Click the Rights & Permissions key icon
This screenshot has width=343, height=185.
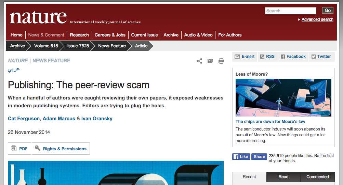(x=38, y=148)
